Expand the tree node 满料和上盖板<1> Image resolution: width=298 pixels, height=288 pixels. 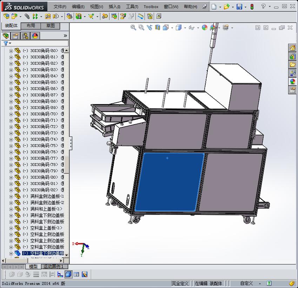11,209
